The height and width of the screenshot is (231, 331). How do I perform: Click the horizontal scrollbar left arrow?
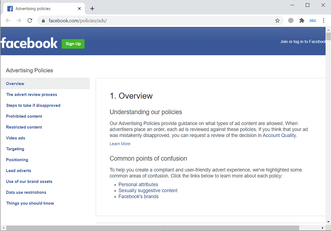coord(3,228)
